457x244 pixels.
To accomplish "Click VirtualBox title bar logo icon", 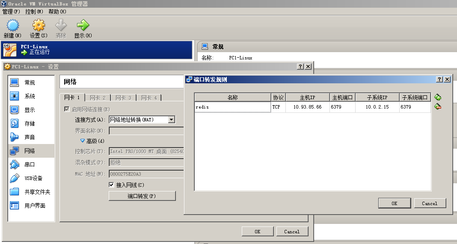I will [3, 4].
